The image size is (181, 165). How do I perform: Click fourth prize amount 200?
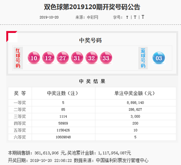pyautogui.click(x=135, y=123)
